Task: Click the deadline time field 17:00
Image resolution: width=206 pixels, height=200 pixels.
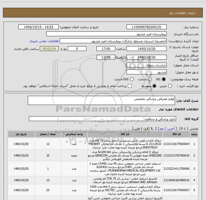Action: pyautogui.click(x=106, y=49)
